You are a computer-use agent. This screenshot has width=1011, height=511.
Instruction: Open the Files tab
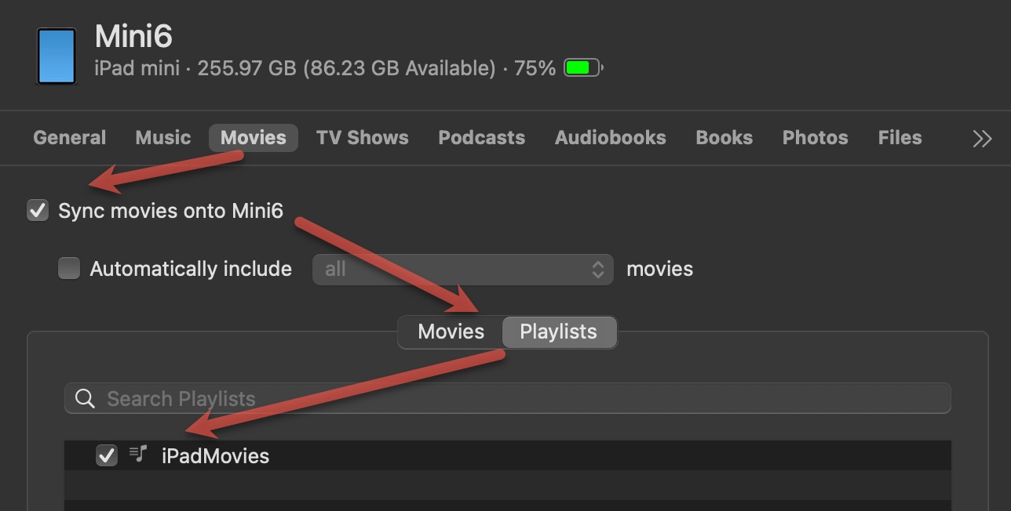(900, 138)
